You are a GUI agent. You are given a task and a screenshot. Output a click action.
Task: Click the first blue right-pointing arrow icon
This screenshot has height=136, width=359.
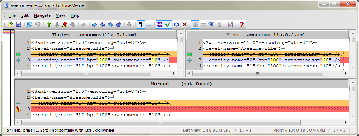click(94, 24)
